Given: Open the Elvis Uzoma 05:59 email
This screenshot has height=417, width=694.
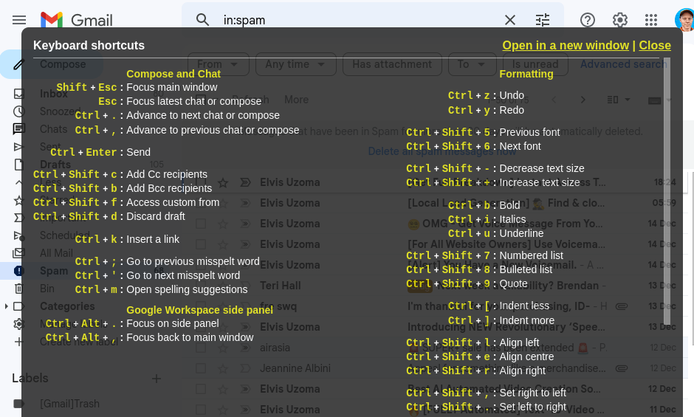Looking at the screenshot, I should (436, 203).
